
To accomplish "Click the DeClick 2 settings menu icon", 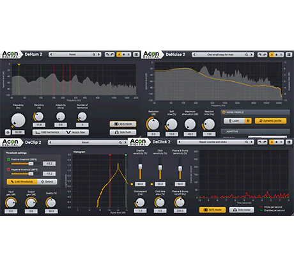I will click(x=289, y=142).
